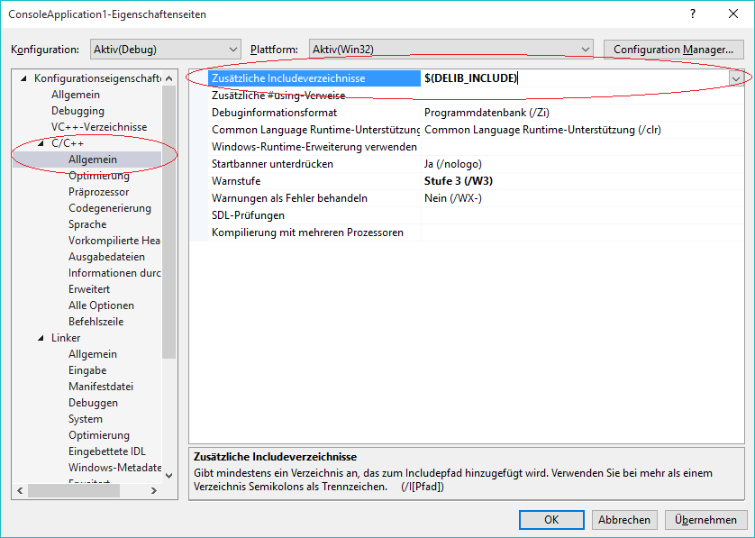Select VC++-Verzeichnisse in the tree

(98, 127)
